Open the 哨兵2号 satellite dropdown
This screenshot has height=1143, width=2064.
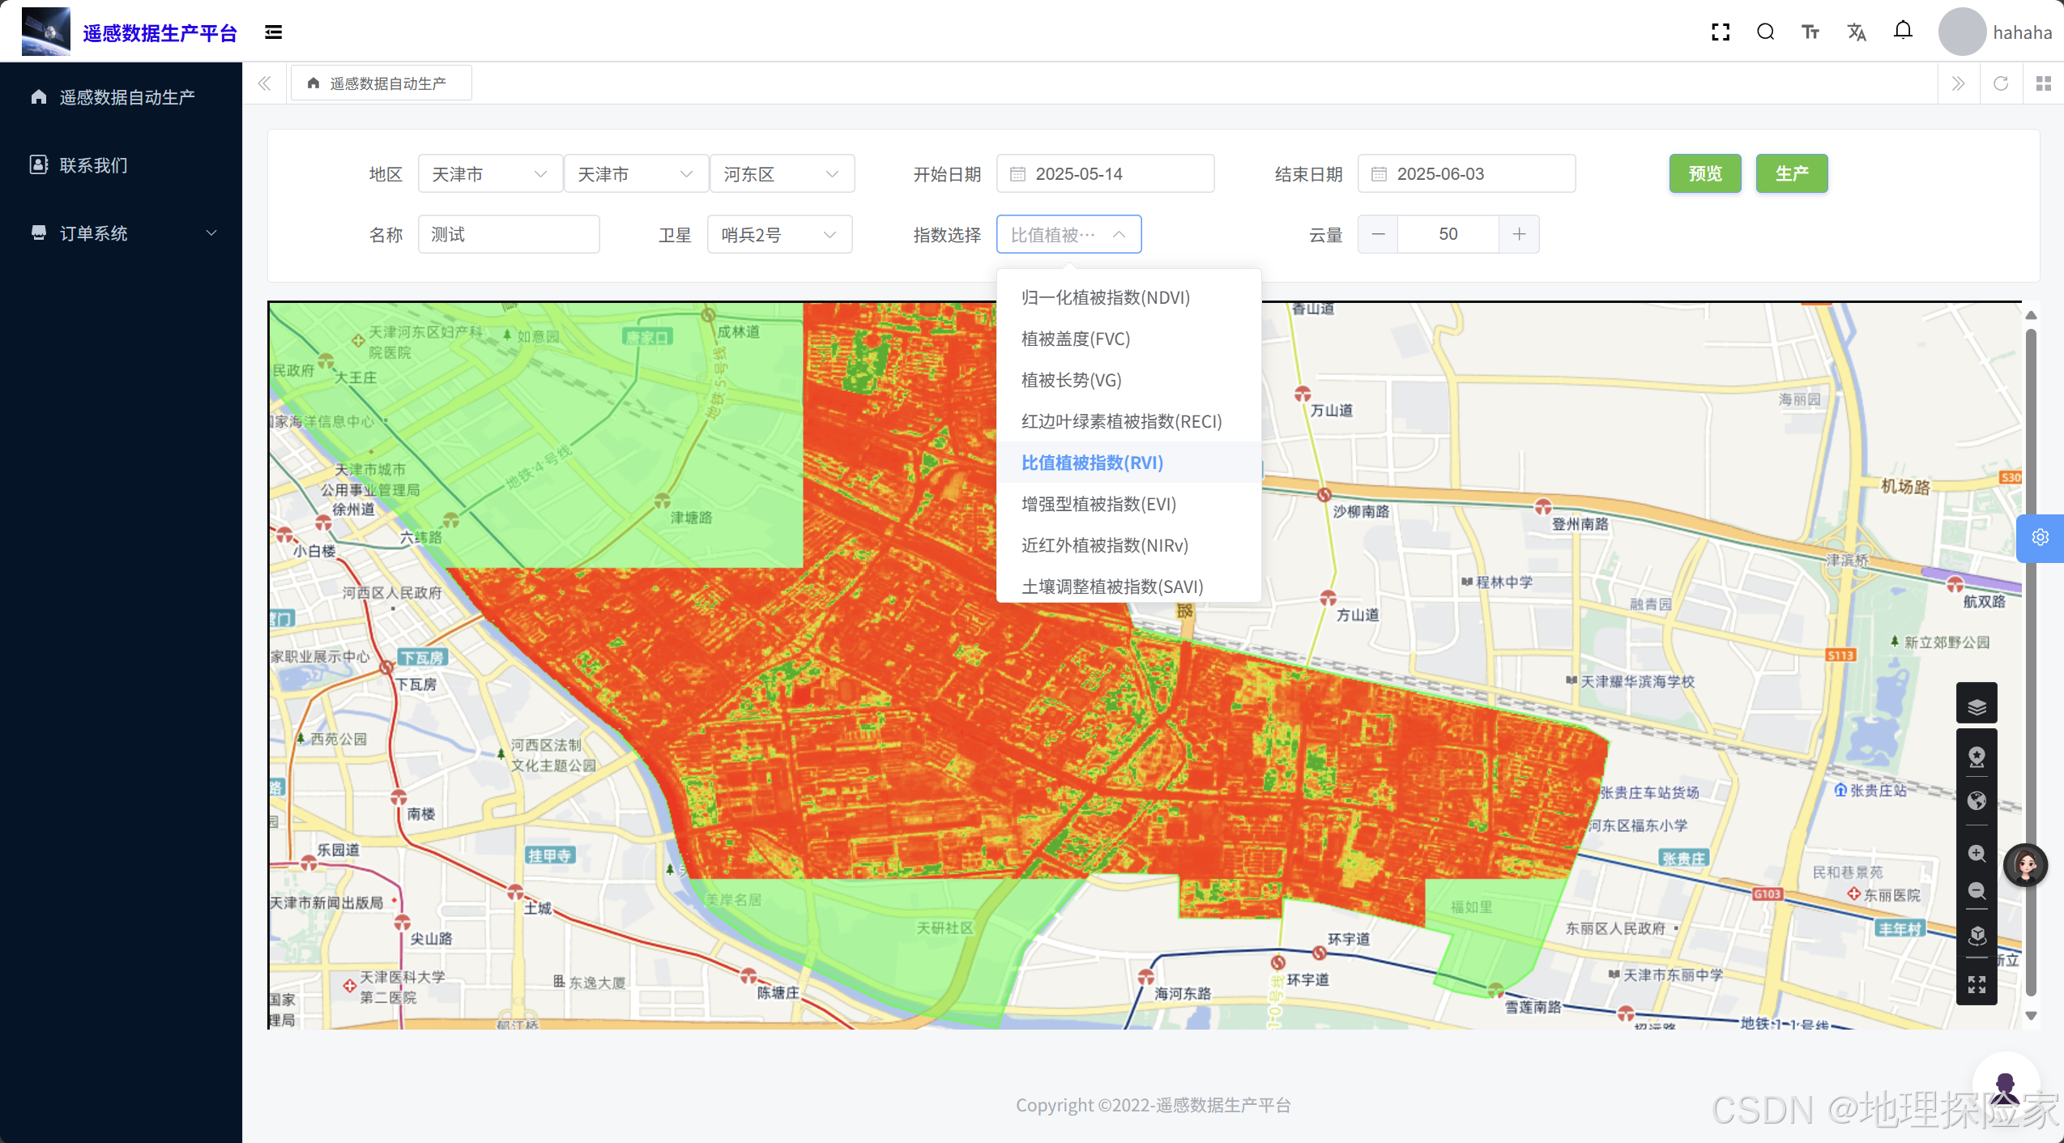coord(778,235)
